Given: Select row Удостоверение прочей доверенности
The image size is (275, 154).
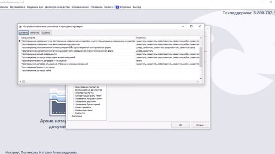Looking at the screenshot, I should coord(109,54).
